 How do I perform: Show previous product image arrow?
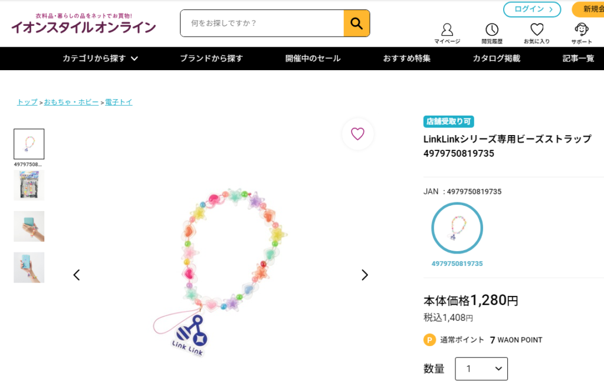(77, 275)
